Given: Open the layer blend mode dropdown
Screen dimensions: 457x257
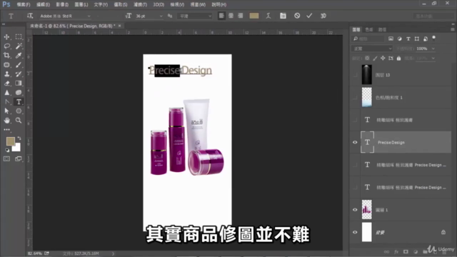Looking at the screenshot, I should tap(373, 49).
